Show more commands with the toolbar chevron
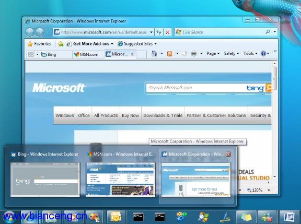 (x=275, y=51)
